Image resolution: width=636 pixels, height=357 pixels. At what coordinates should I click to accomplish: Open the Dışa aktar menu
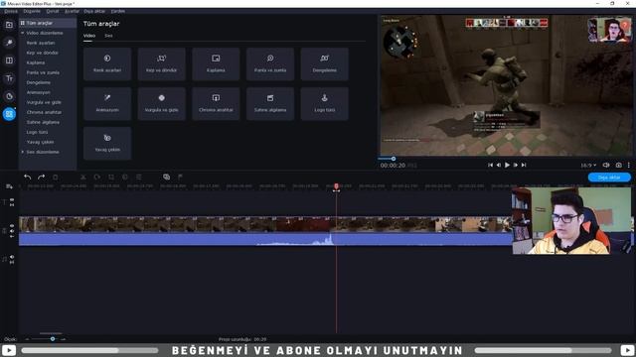pyautogui.click(x=94, y=11)
